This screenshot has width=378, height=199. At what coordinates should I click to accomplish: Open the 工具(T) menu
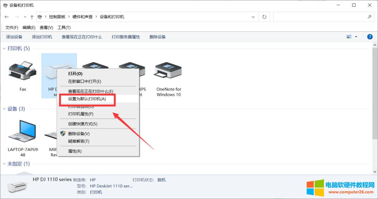coord(64,28)
